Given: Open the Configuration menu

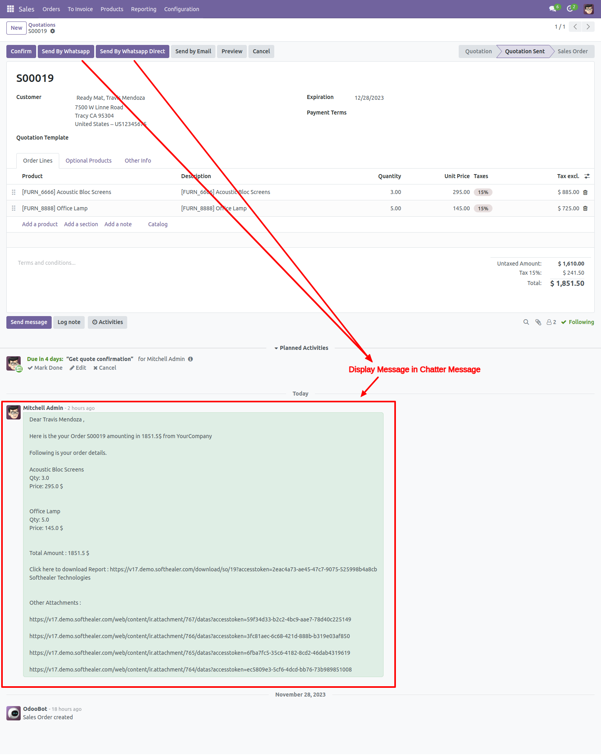Looking at the screenshot, I should click(x=182, y=9).
